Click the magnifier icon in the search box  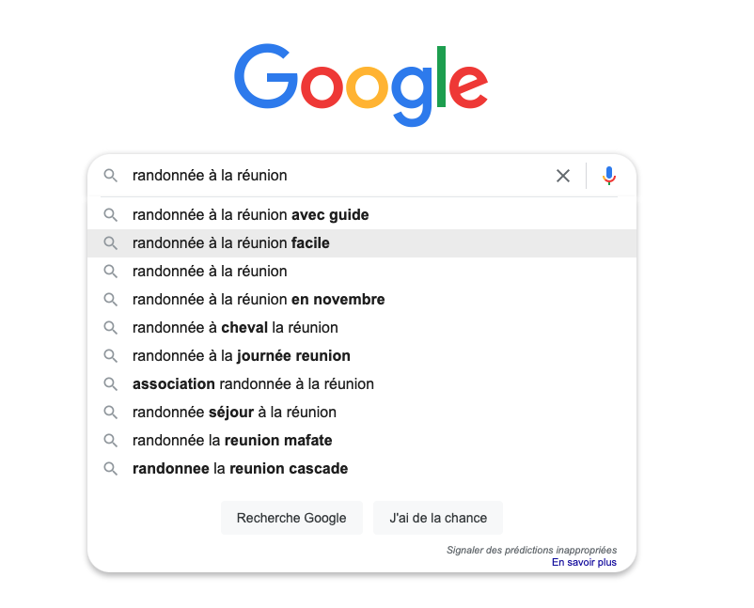[111, 176]
